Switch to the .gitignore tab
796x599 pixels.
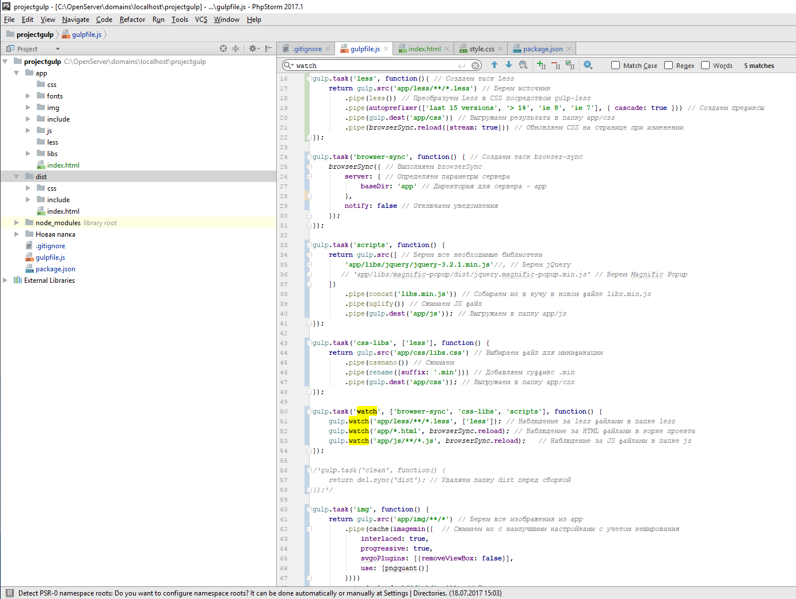pyautogui.click(x=307, y=49)
